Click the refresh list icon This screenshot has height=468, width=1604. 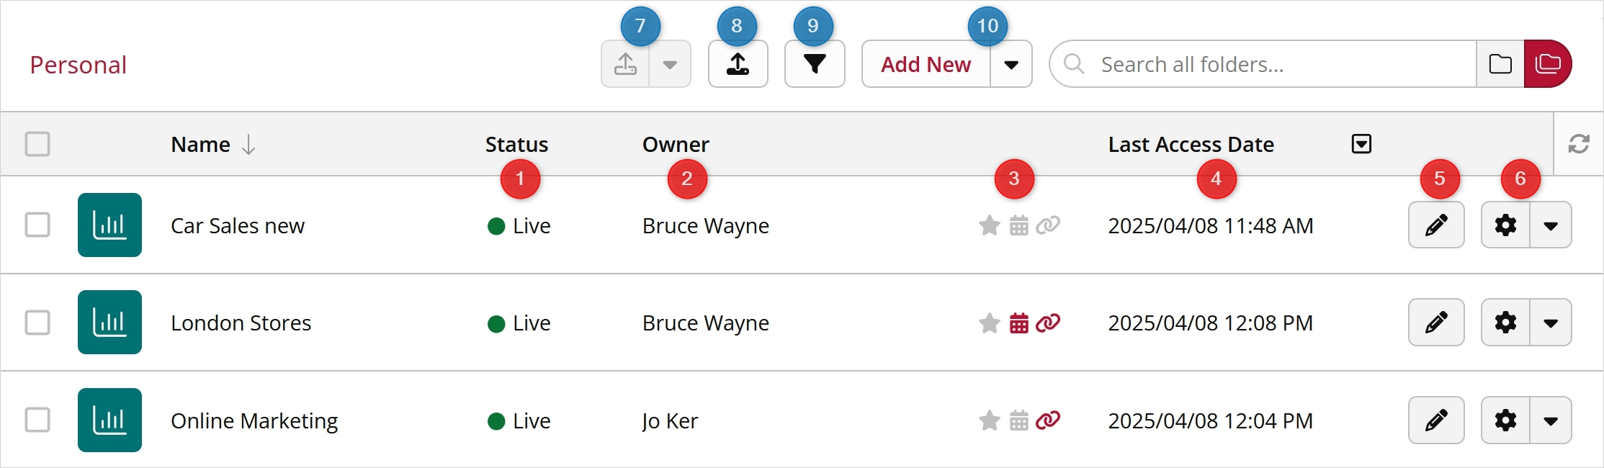[x=1579, y=144]
